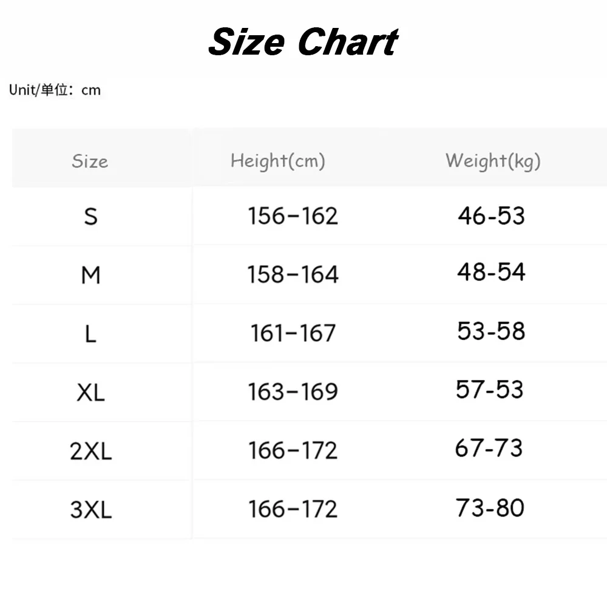Click the 156–162 height value
607x607 pixels.
[x=293, y=215]
